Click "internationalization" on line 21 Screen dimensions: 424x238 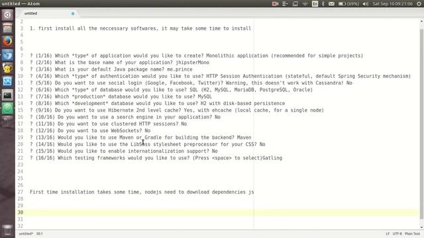point(156,151)
